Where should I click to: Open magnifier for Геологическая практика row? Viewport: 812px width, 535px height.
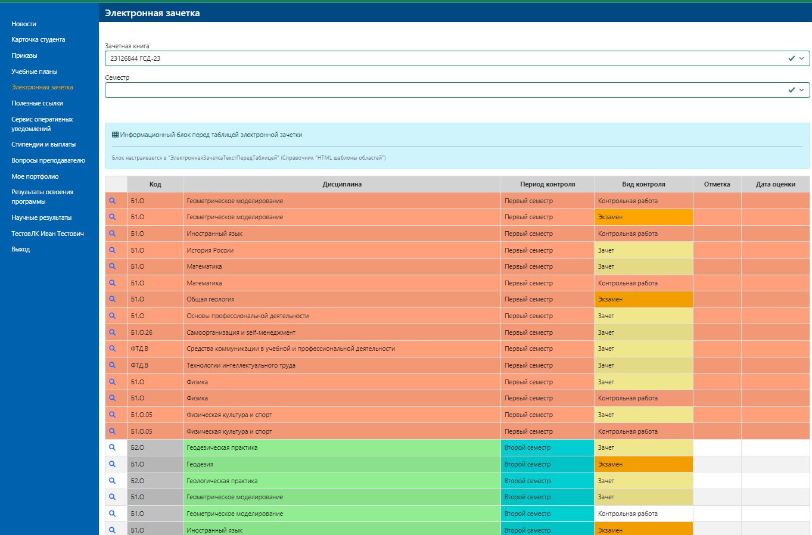112,481
